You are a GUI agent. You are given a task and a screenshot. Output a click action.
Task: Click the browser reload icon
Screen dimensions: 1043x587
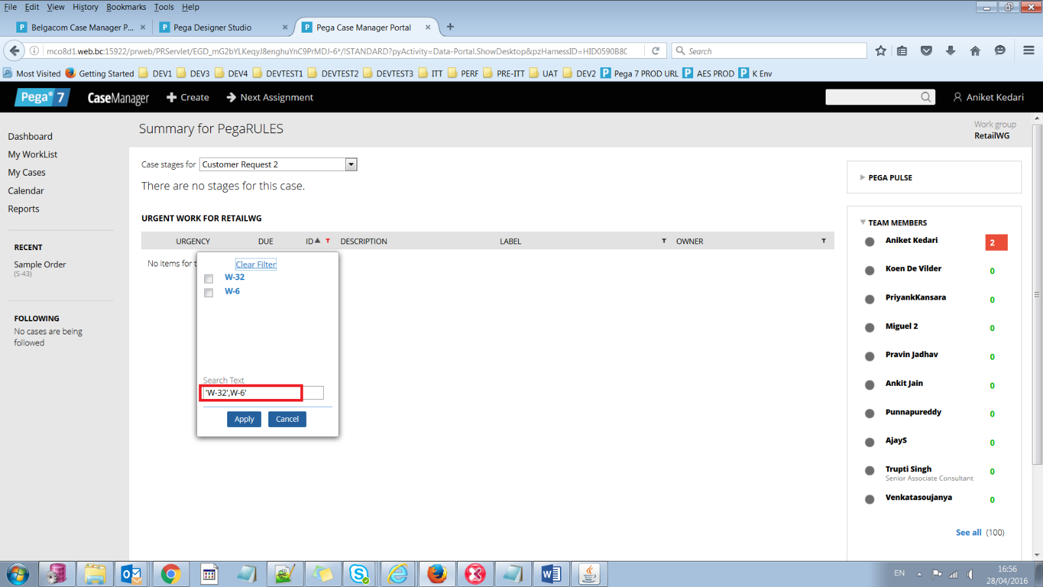[x=655, y=51]
